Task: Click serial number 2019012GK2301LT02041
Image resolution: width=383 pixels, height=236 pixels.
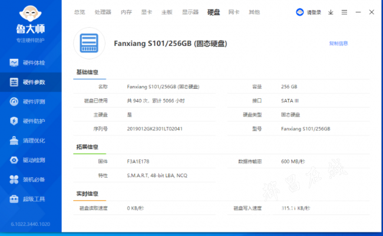Action: 154,129
